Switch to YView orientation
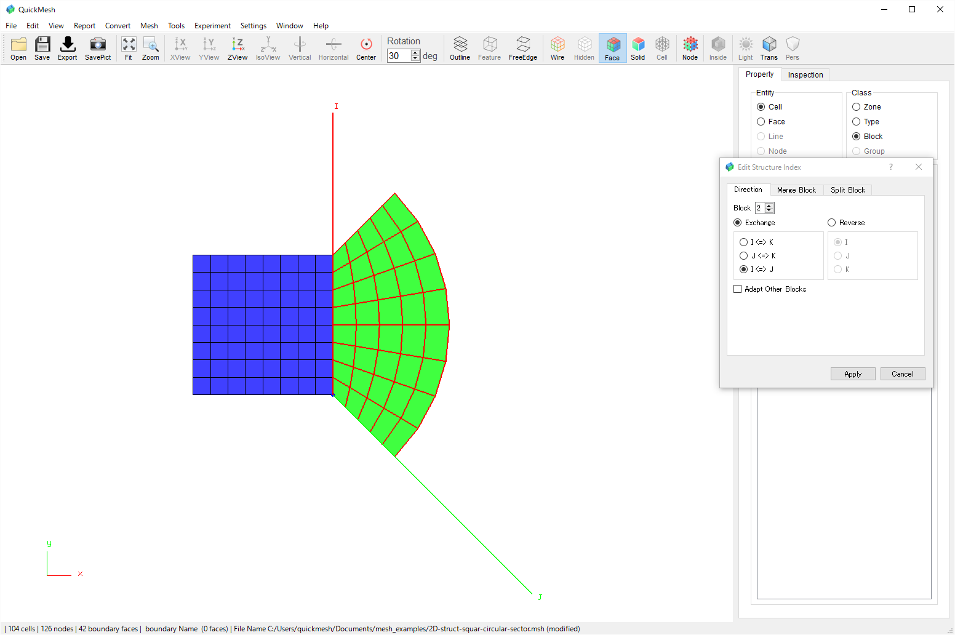955x635 pixels. coord(209,48)
